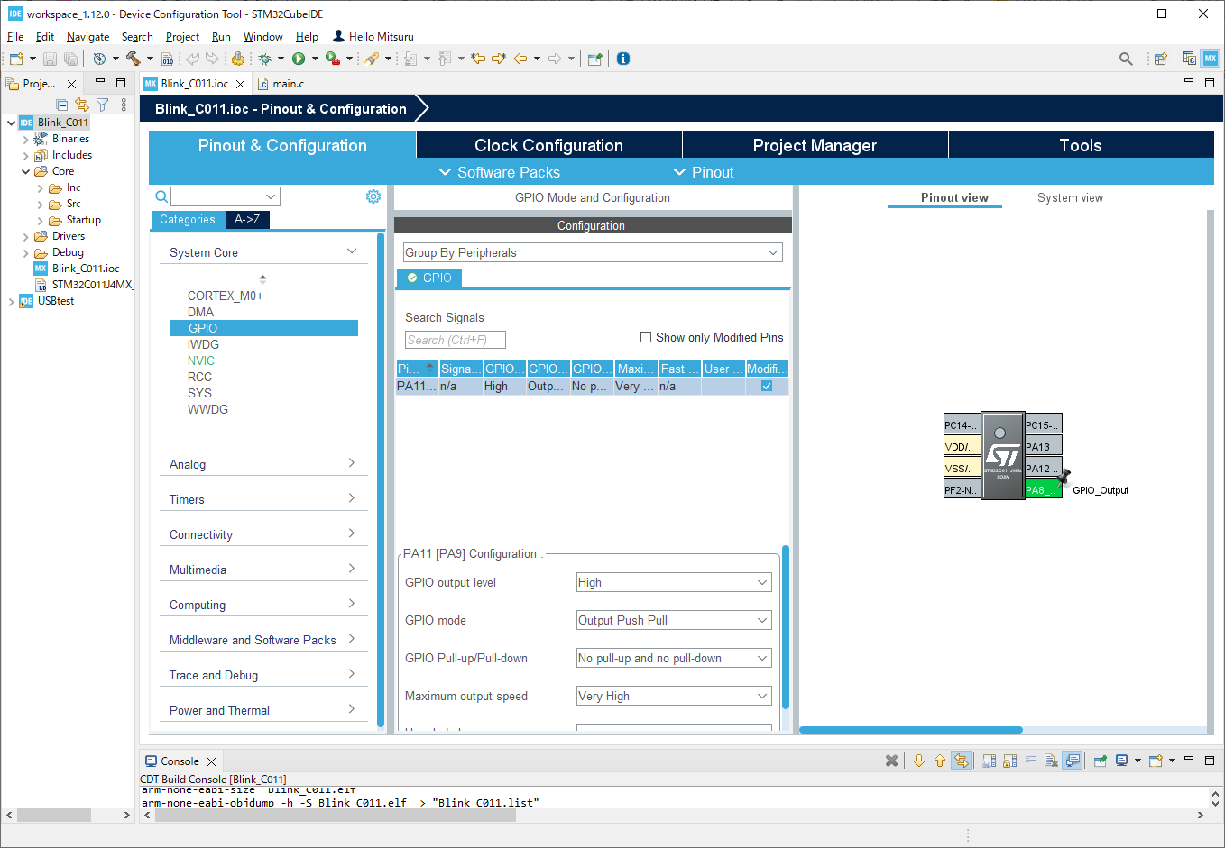Viewport: 1225px width, 848px height.
Task: Select NVIC in System Core list
Action: coord(201,360)
